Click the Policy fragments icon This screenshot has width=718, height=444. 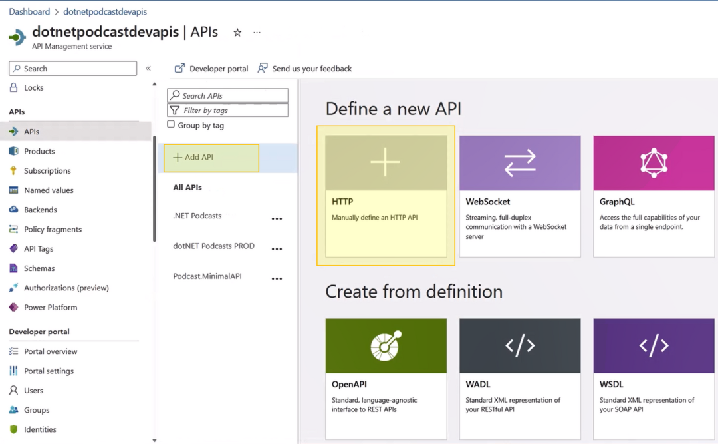[x=14, y=230]
